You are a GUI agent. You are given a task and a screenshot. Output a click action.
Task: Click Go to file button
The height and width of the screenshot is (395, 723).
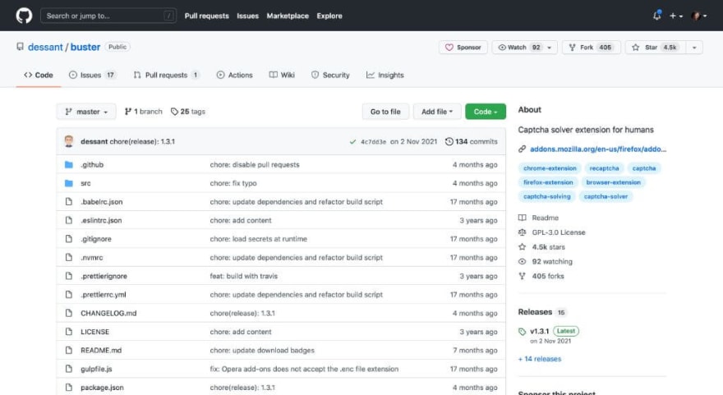click(x=385, y=112)
